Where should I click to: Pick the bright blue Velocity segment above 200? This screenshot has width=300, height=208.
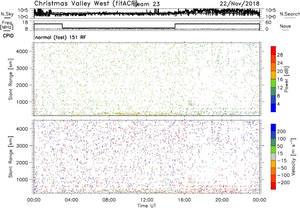click(273, 128)
